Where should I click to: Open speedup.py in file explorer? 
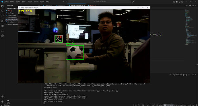[x=11, y=22]
